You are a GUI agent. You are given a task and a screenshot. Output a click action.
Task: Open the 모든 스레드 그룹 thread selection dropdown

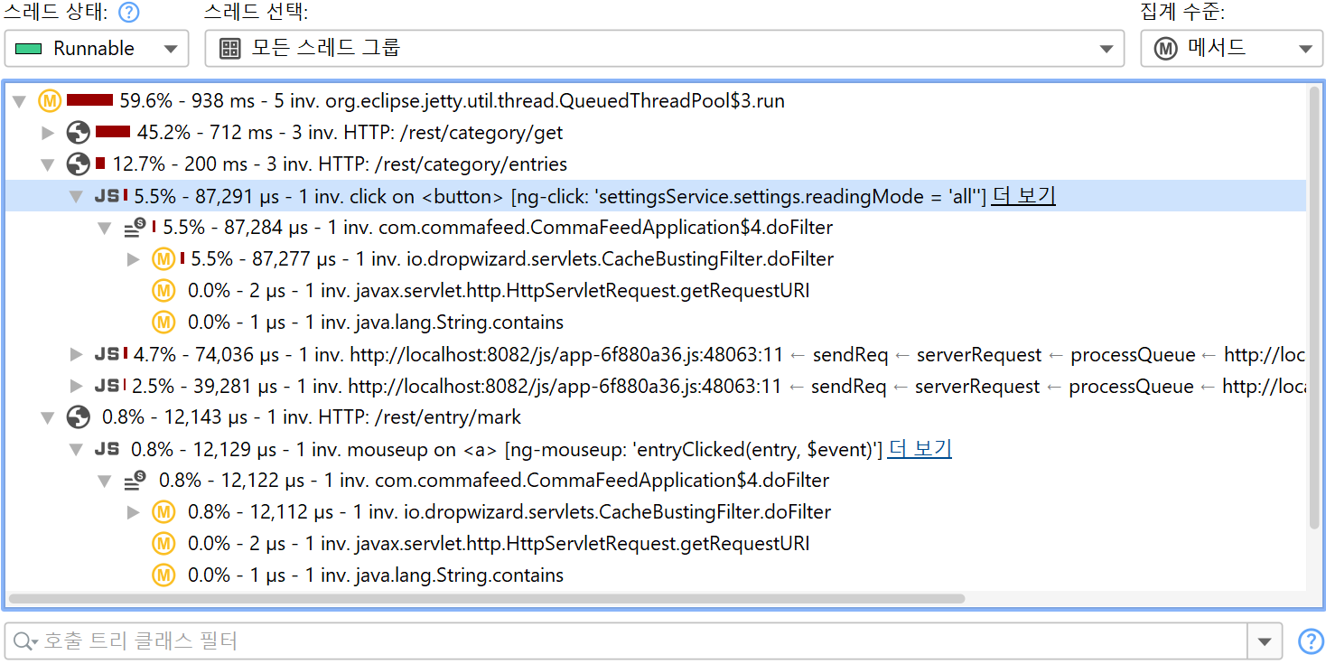(x=665, y=49)
